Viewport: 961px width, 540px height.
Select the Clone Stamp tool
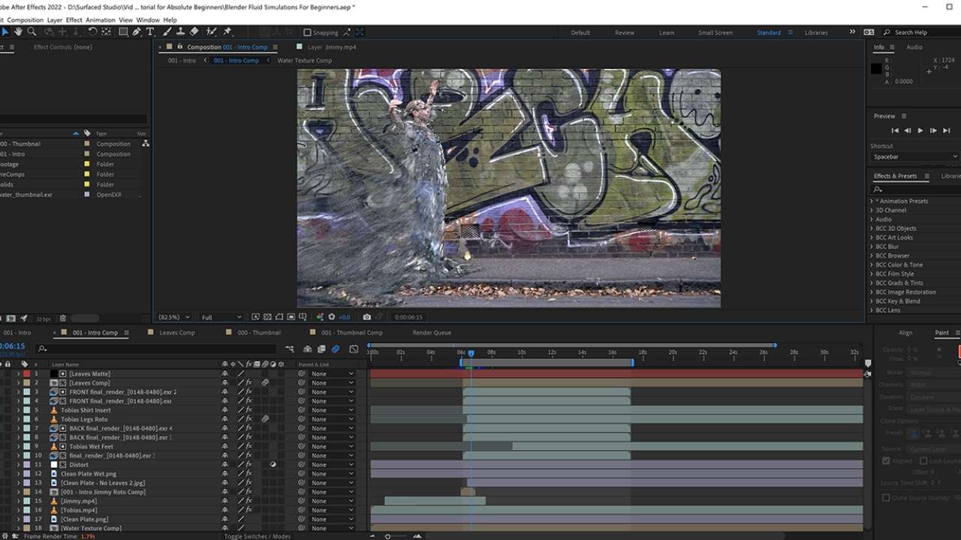[180, 31]
